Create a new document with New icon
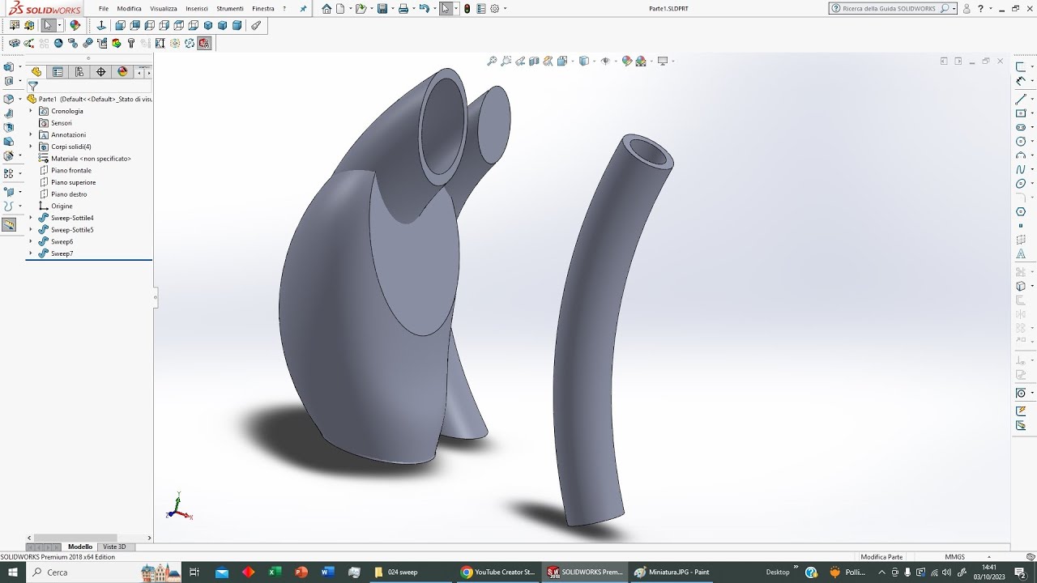This screenshot has width=1037, height=583. coord(340,8)
